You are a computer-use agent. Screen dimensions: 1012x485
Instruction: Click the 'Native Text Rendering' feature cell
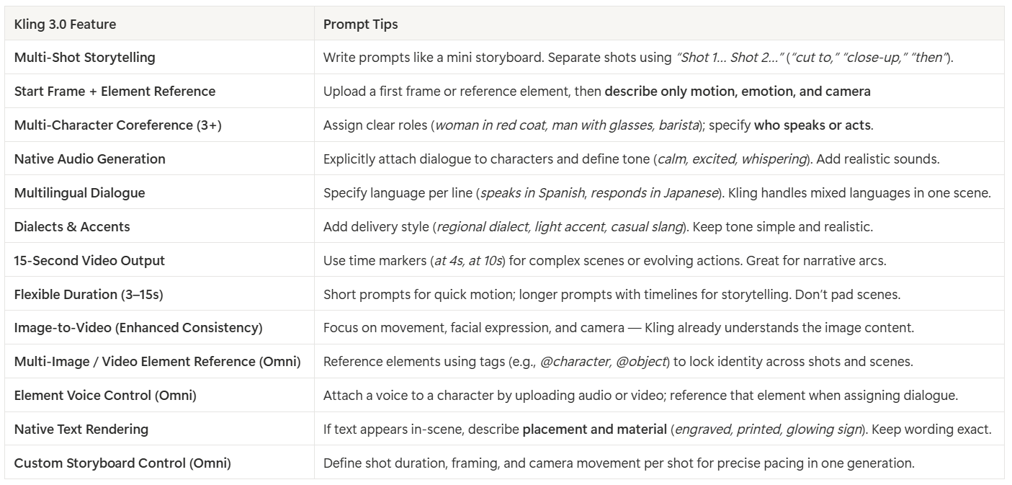pyautogui.click(x=81, y=430)
